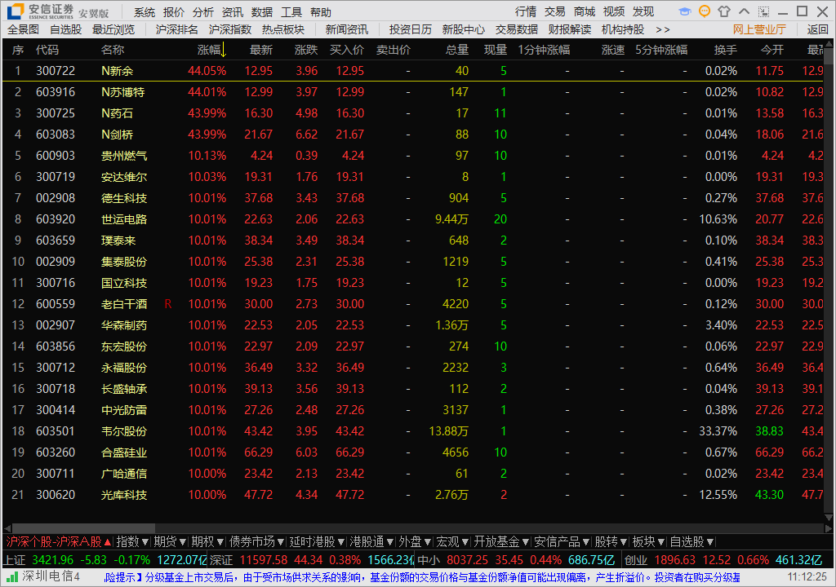Open 网上营业厅 link

pyautogui.click(x=759, y=30)
